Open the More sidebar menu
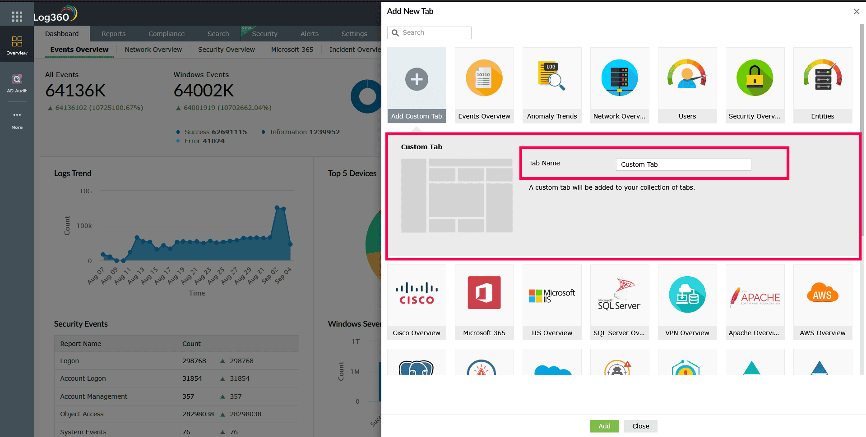Viewport: 866px width, 437px height. coord(17,120)
